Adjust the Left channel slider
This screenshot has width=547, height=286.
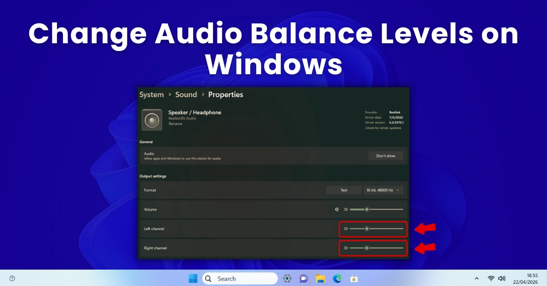click(x=367, y=229)
